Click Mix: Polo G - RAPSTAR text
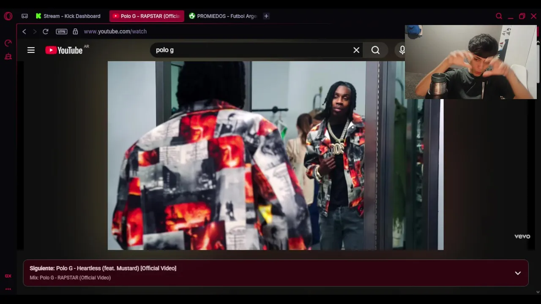The height and width of the screenshot is (304, 541). click(70, 277)
